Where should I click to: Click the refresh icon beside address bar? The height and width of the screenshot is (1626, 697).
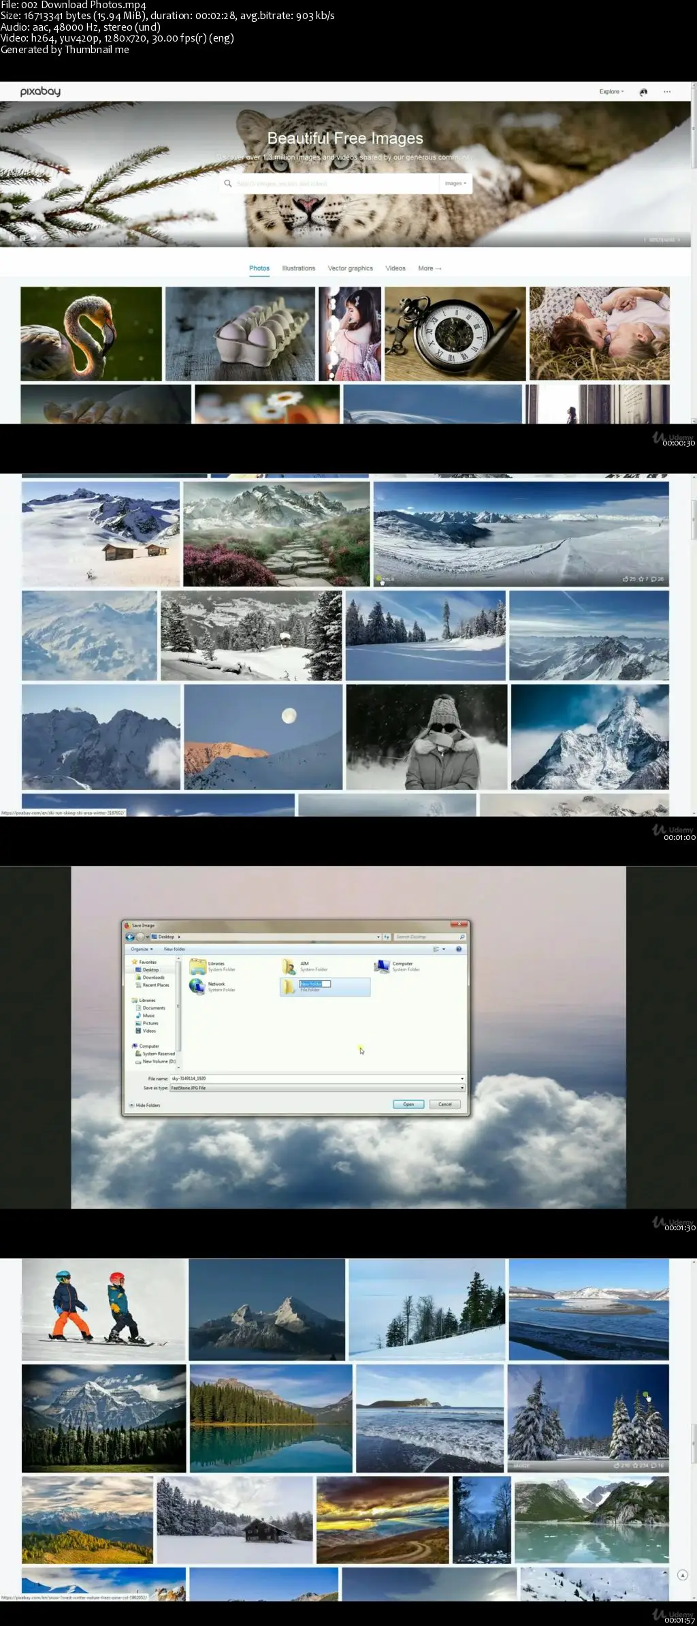(x=387, y=937)
